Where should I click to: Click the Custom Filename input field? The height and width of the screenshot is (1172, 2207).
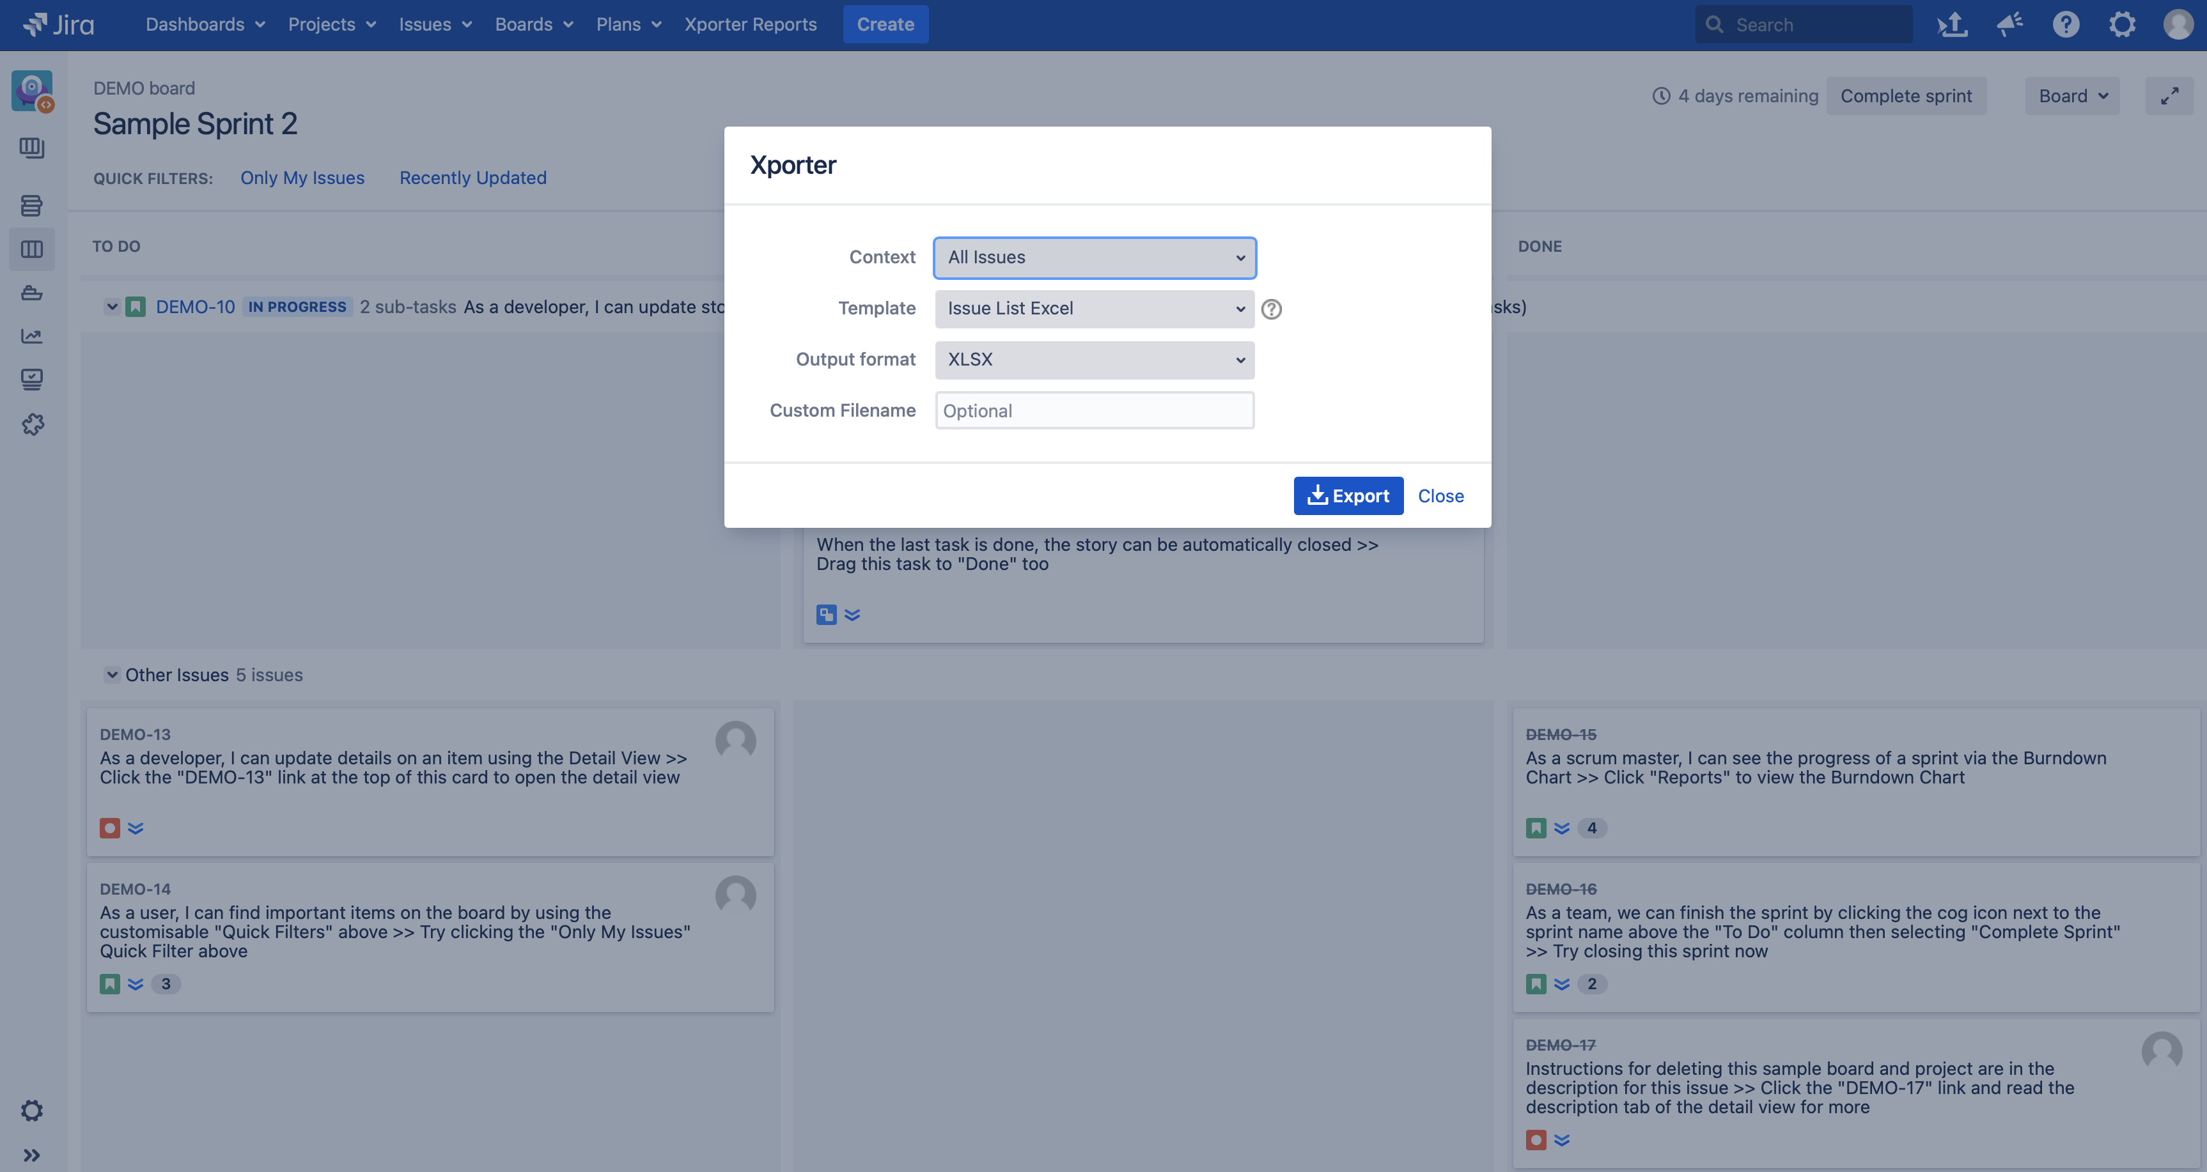1094,411
